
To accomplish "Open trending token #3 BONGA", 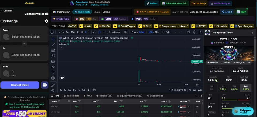I will coord(102,26).
